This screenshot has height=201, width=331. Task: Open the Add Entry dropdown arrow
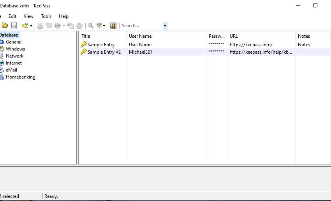(31, 26)
